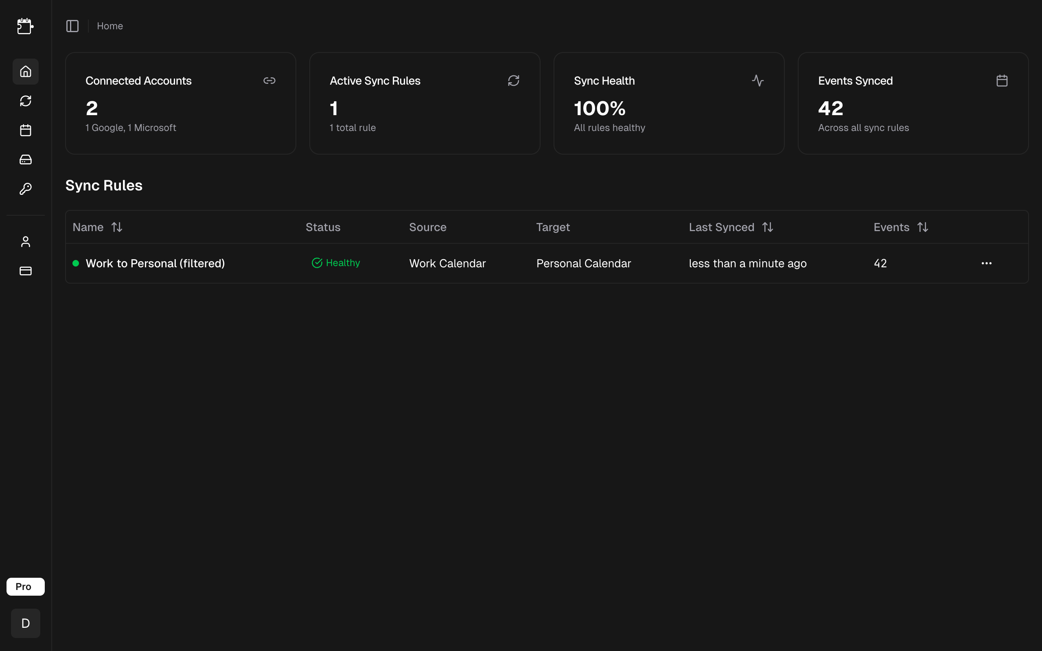Image resolution: width=1042 pixels, height=651 pixels.
Task: Open the billing card sidebar icon
Action: tap(25, 271)
